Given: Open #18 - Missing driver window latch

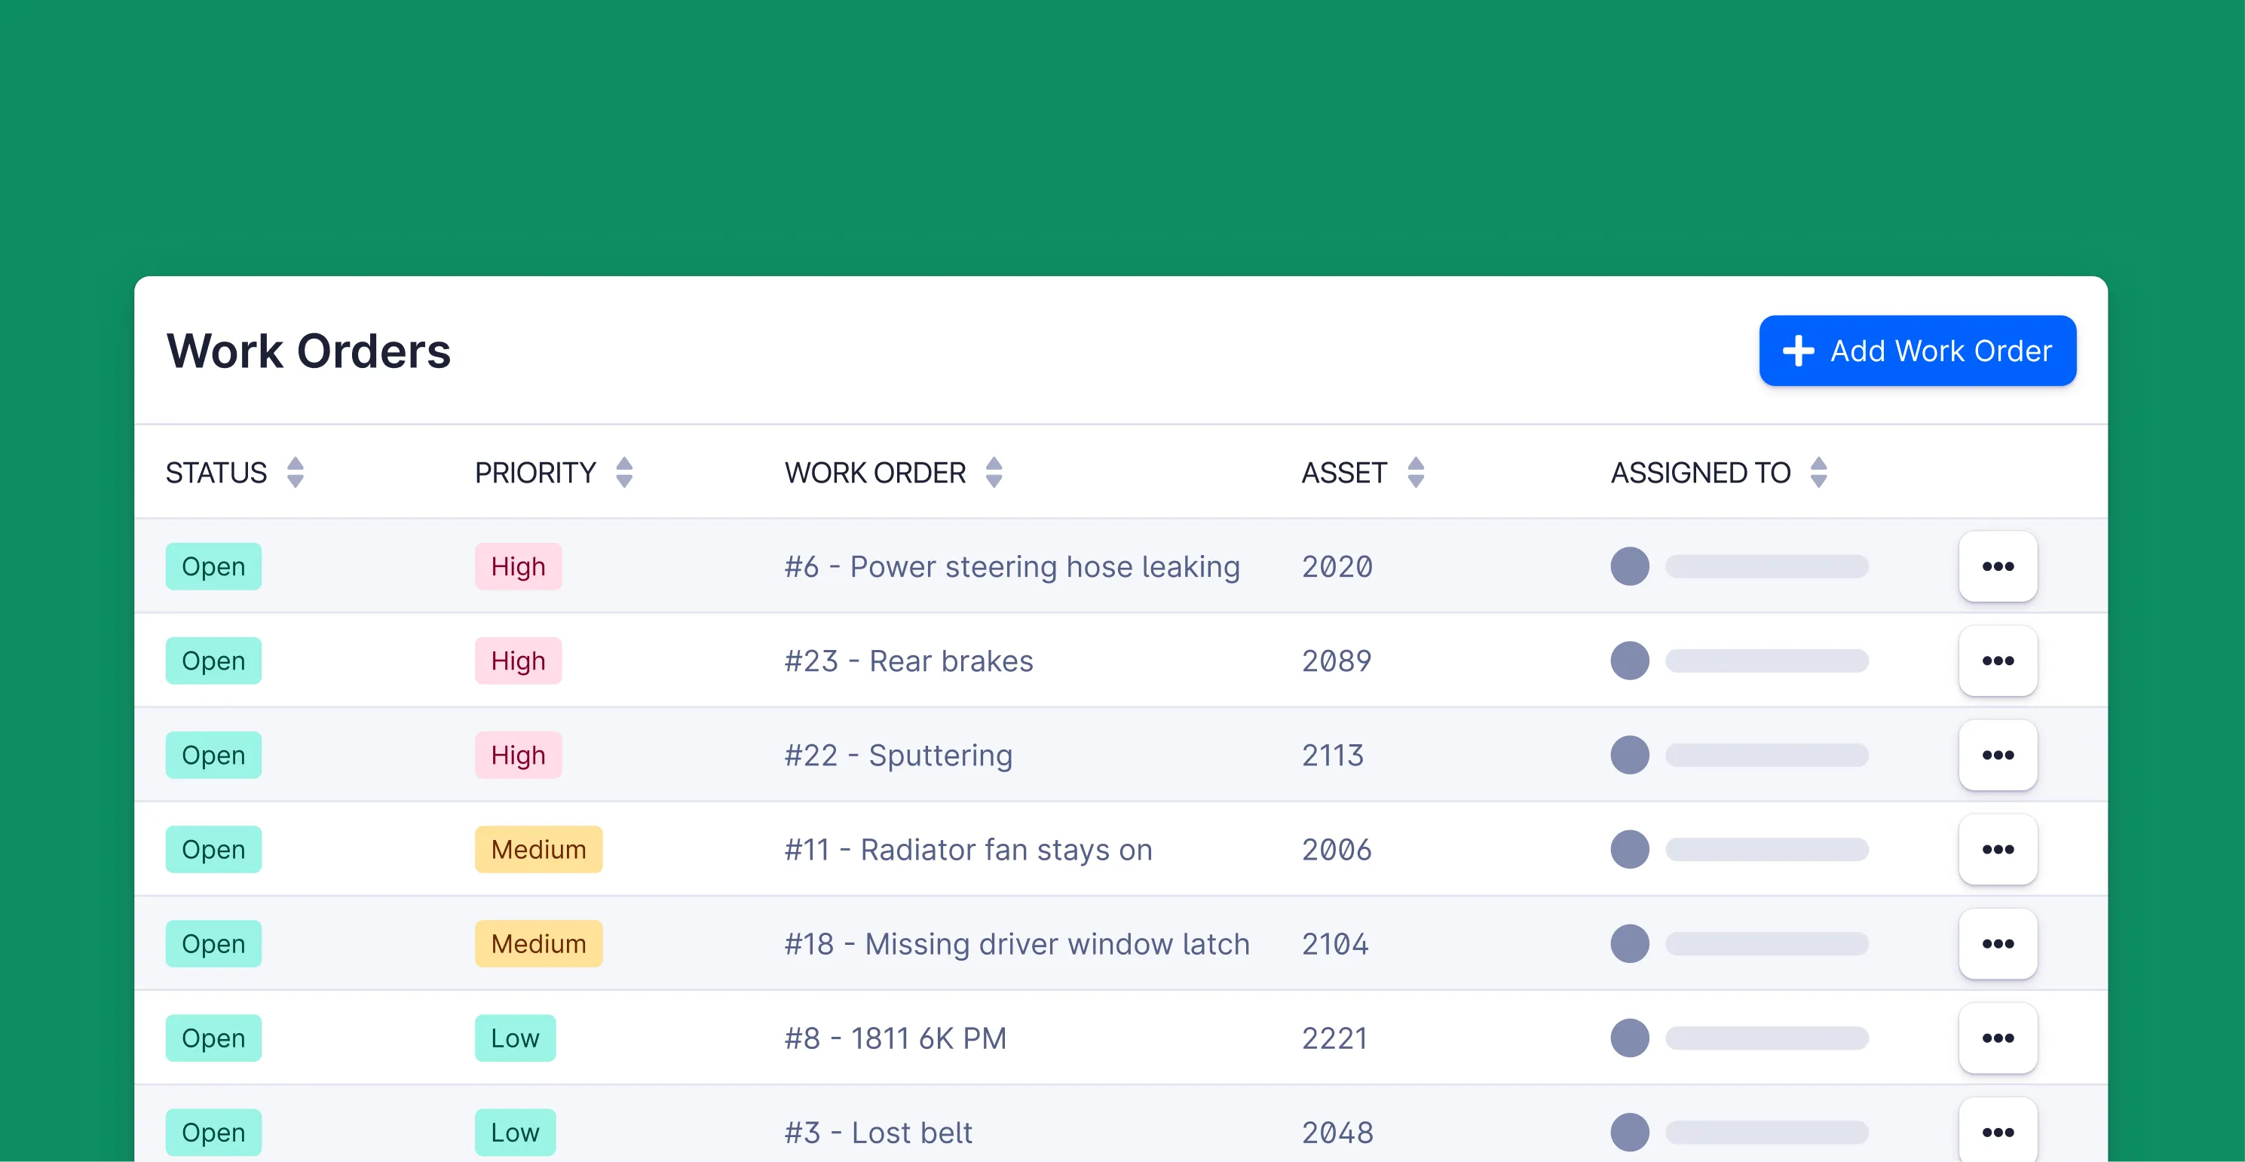Looking at the screenshot, I should [x=1016, y=943].
